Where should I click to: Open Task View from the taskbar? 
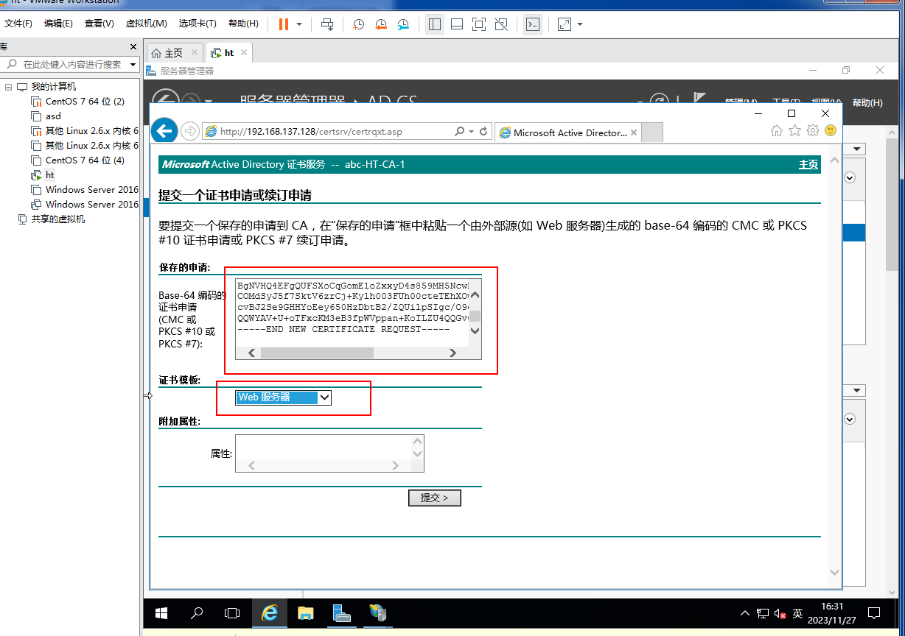pos(231,612)
